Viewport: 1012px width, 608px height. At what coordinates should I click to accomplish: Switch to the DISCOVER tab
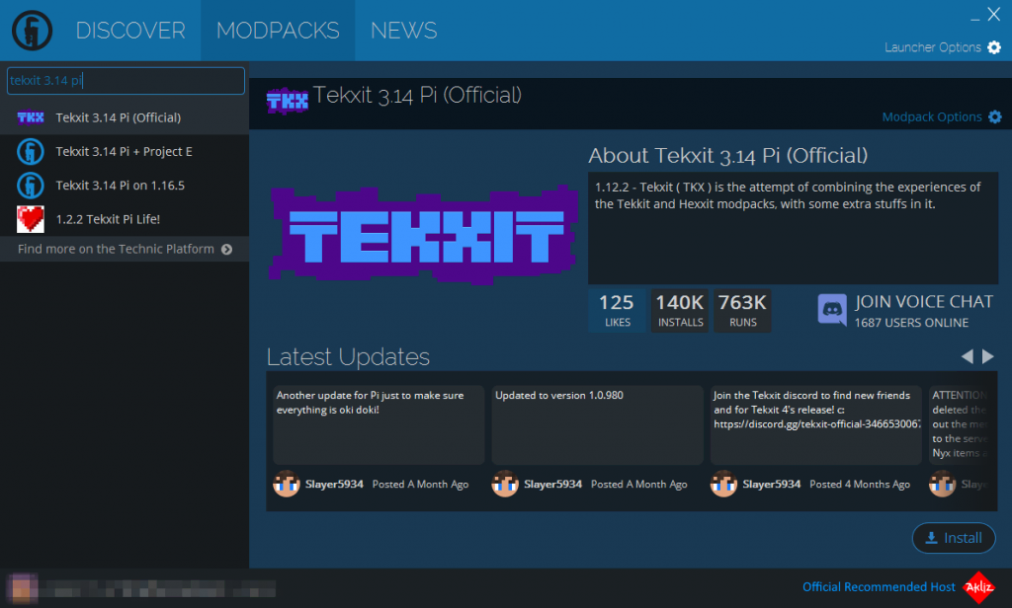coord(129,30)
